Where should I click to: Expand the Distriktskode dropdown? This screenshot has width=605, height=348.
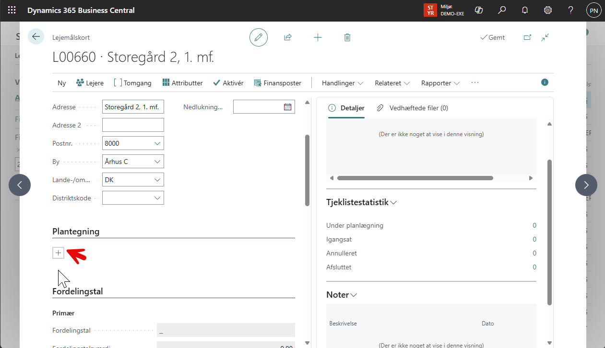tap(157, 198)
